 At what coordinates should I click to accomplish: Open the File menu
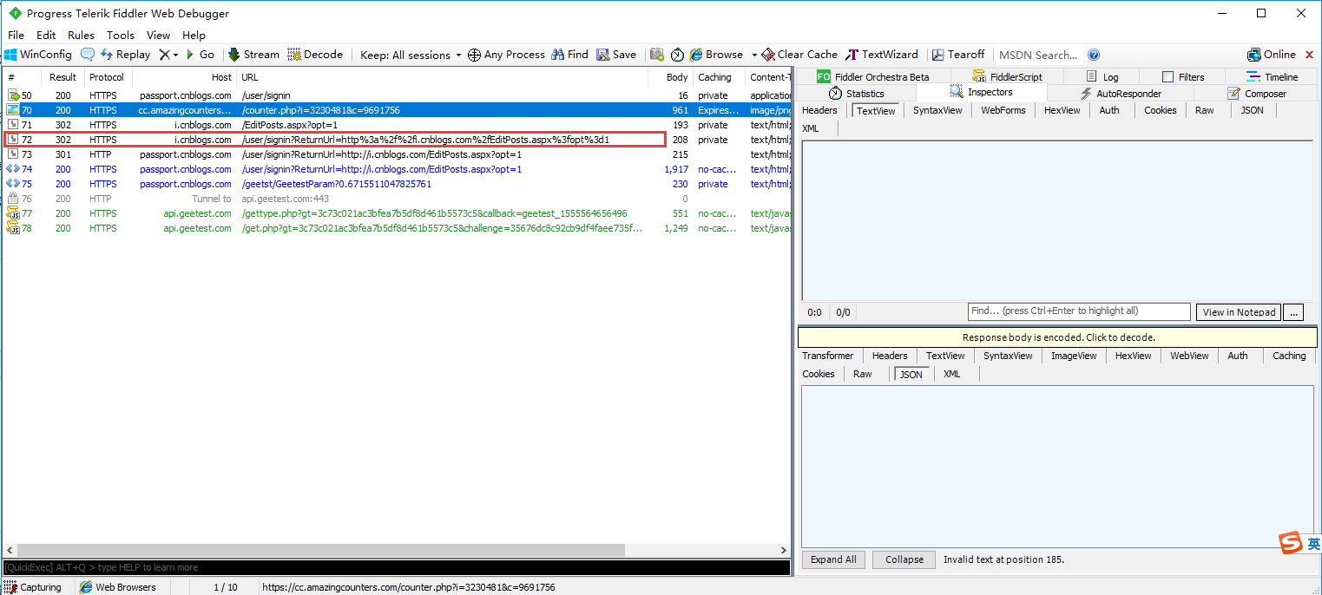(16, 36)
